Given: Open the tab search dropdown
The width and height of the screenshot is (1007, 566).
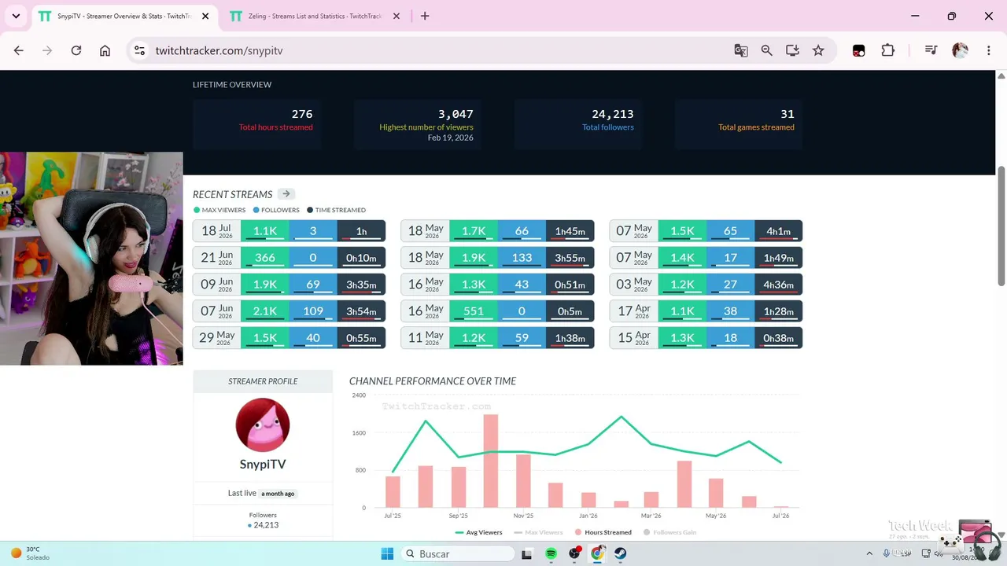Looking at the screenshot, I should (16, 16).
